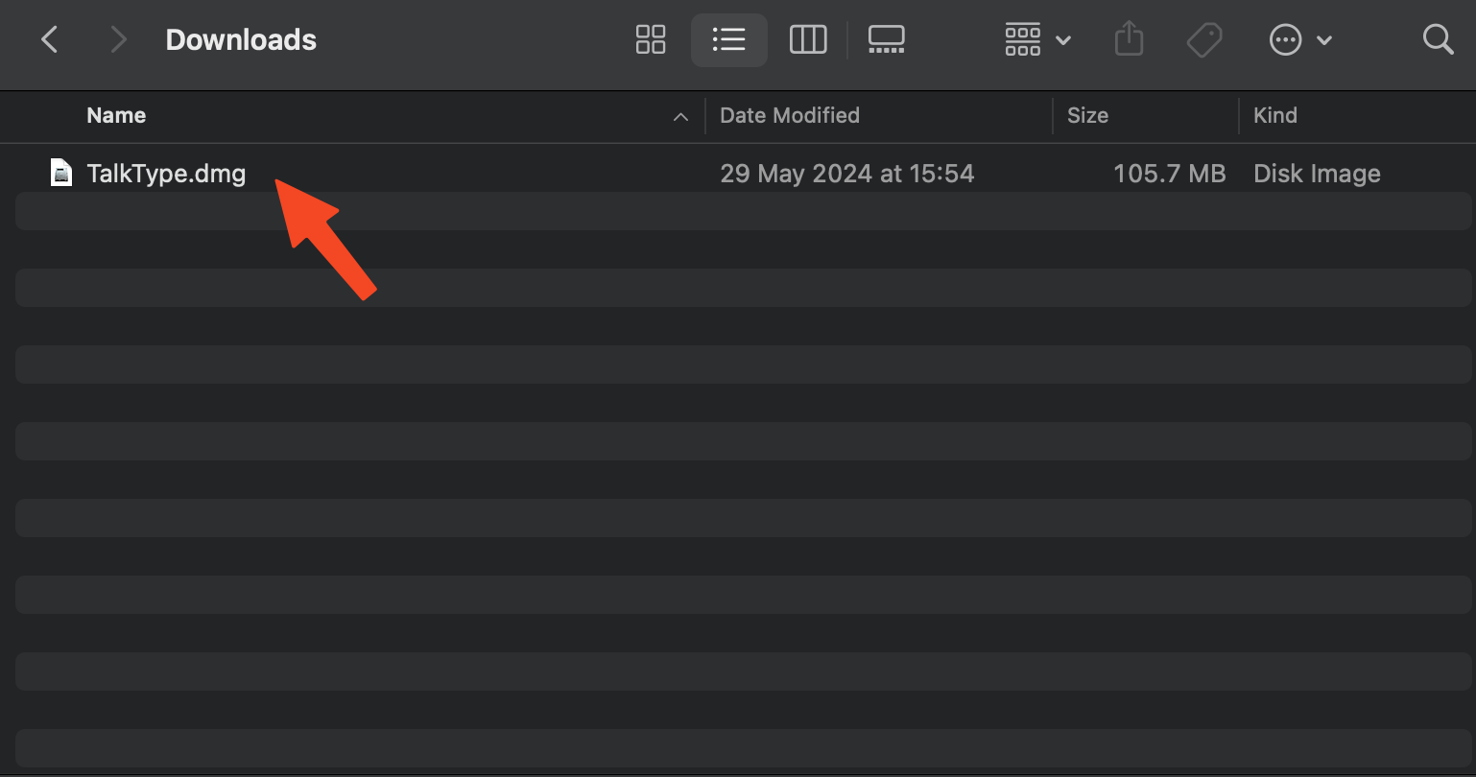Open gallery view mode

[886, 39]
